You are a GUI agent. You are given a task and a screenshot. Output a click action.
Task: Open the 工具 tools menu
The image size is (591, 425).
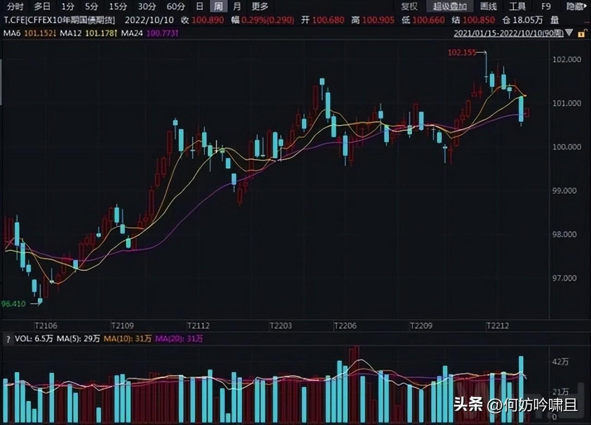(517, 6)
